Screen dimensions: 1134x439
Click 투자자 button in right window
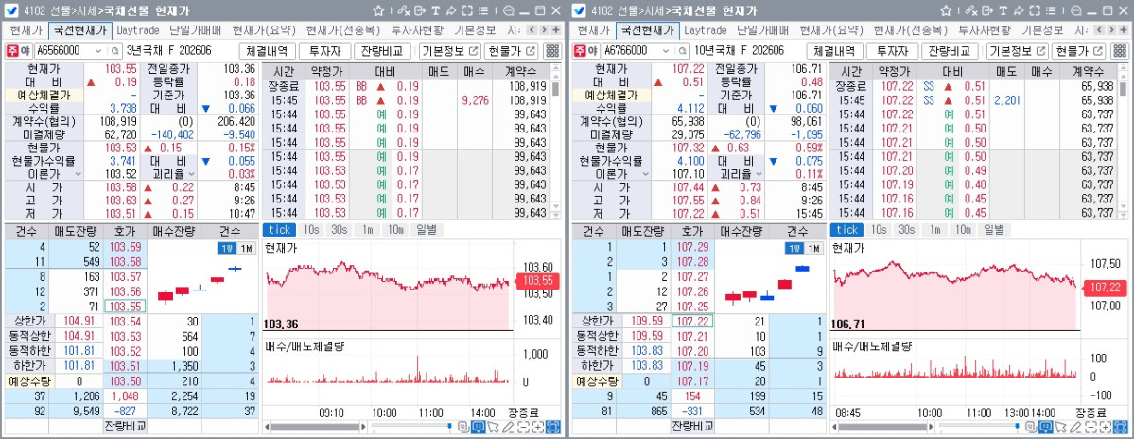click(x=893, y=51)
